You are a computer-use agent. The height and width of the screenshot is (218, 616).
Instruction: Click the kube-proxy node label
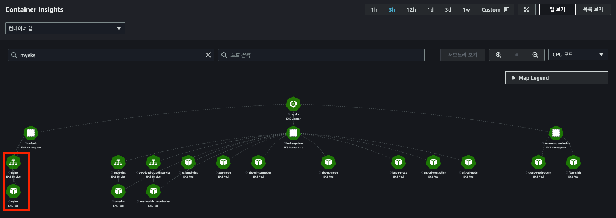tap(400, 172)
